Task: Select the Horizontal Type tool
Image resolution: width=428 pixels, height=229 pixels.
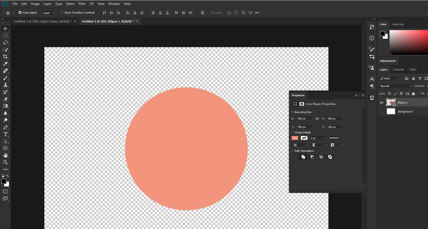Action: (x=5, y=134)
